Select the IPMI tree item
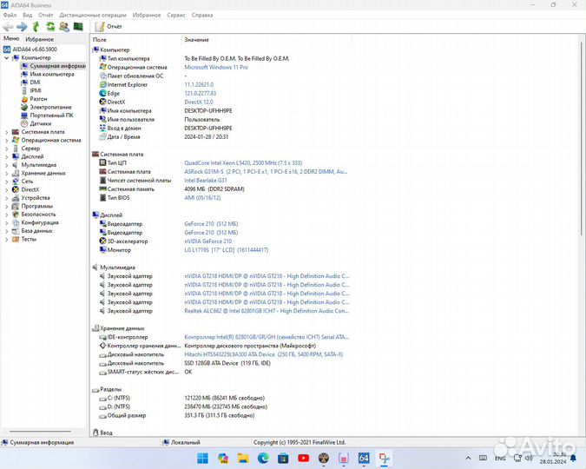Screen dimensions: 586x469 point(35,90)
